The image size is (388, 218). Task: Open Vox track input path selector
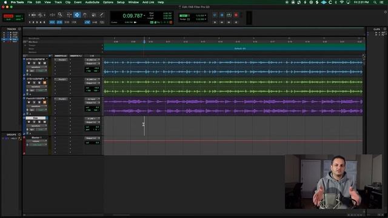click(92, 119)
